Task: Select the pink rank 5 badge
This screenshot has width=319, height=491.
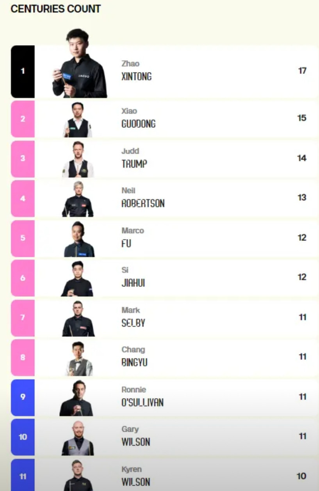Action: (x=23, y=238)
